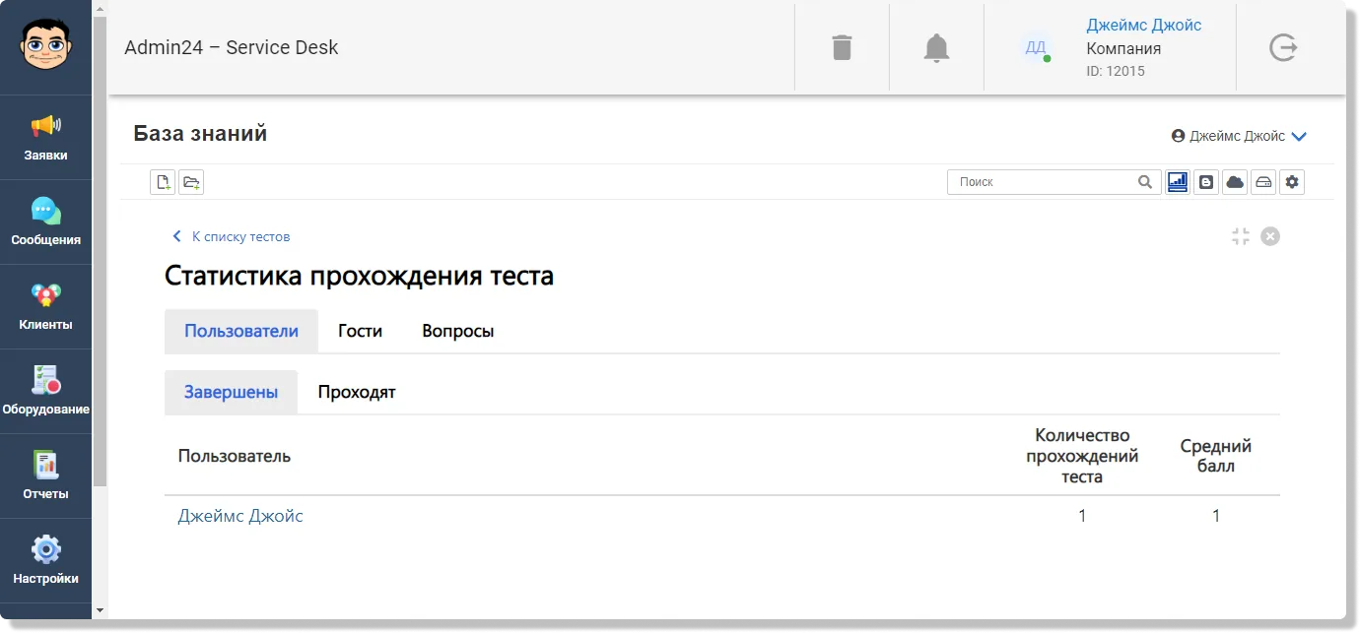
Task: Select the Завершены sub-tab
Action: click(x=231, y=392)
